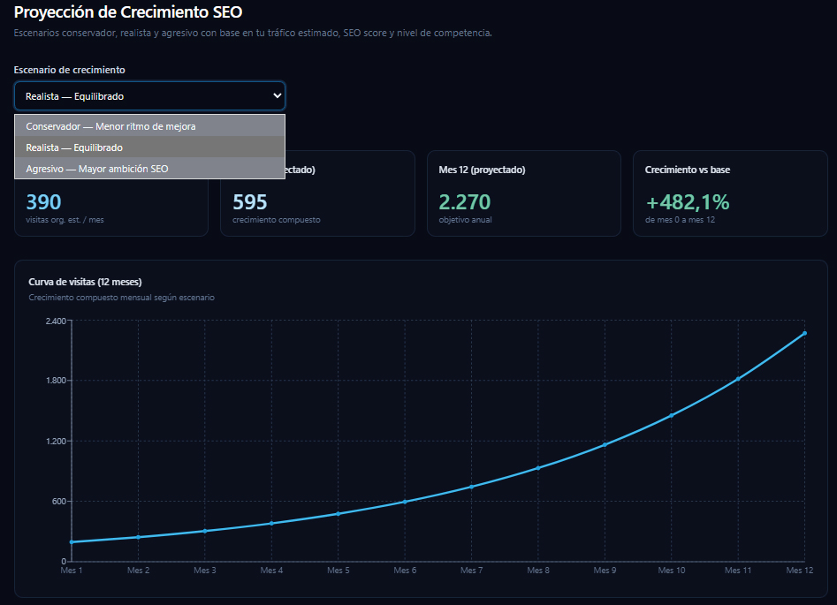The width and height of the screenshot is (837, 605).
Task: Click the Mes 12 data point on curve
Action: pyautogui.click(x=804, y=334)
